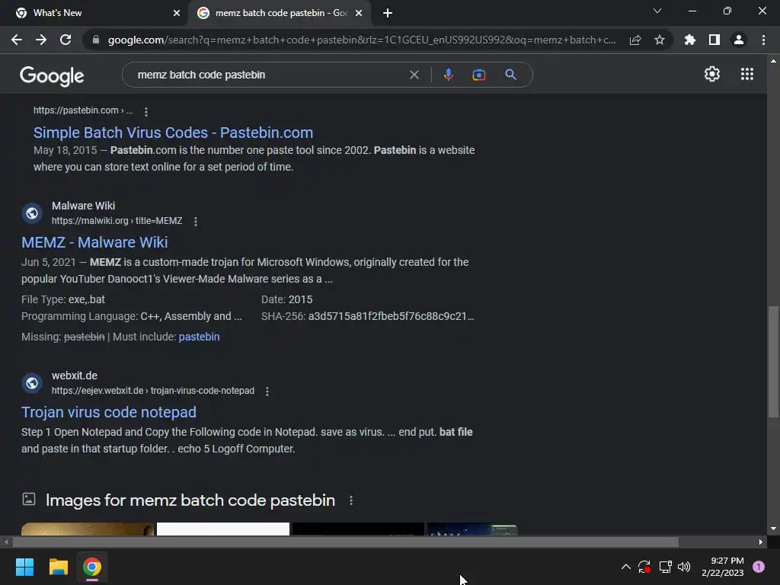Viewport: 780px width, 585px height.
Task: Open File Explorer from taskbar
Action: 58,567
